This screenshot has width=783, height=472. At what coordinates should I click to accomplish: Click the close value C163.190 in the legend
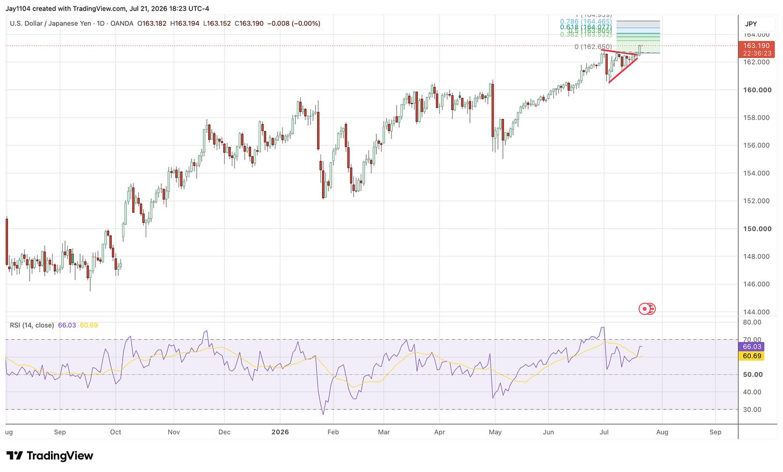point(249,24)
